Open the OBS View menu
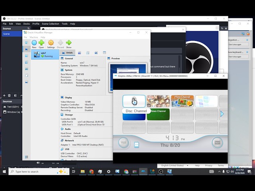This screenshot has height=191, width=255. tap(18, 24)
